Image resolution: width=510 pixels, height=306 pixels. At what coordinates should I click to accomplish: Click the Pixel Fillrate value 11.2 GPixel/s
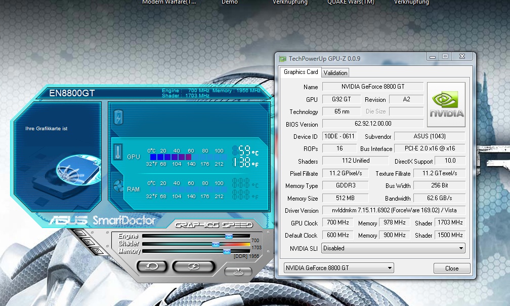click(x=346, y=173)
